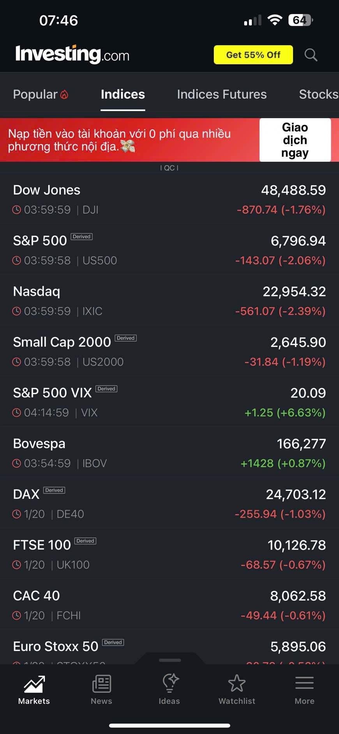Tap the iOS home indicator bar
Screen dimensions: 339x734
(x=169, y=725)
